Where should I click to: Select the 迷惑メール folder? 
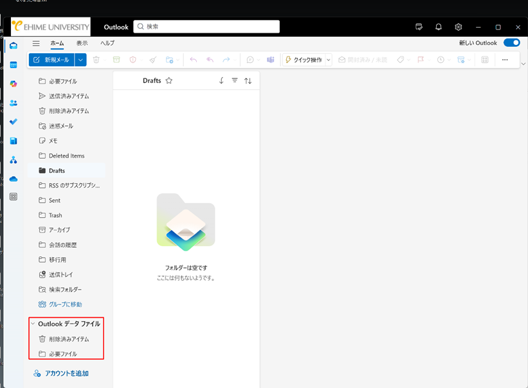(x=61, y=126)
